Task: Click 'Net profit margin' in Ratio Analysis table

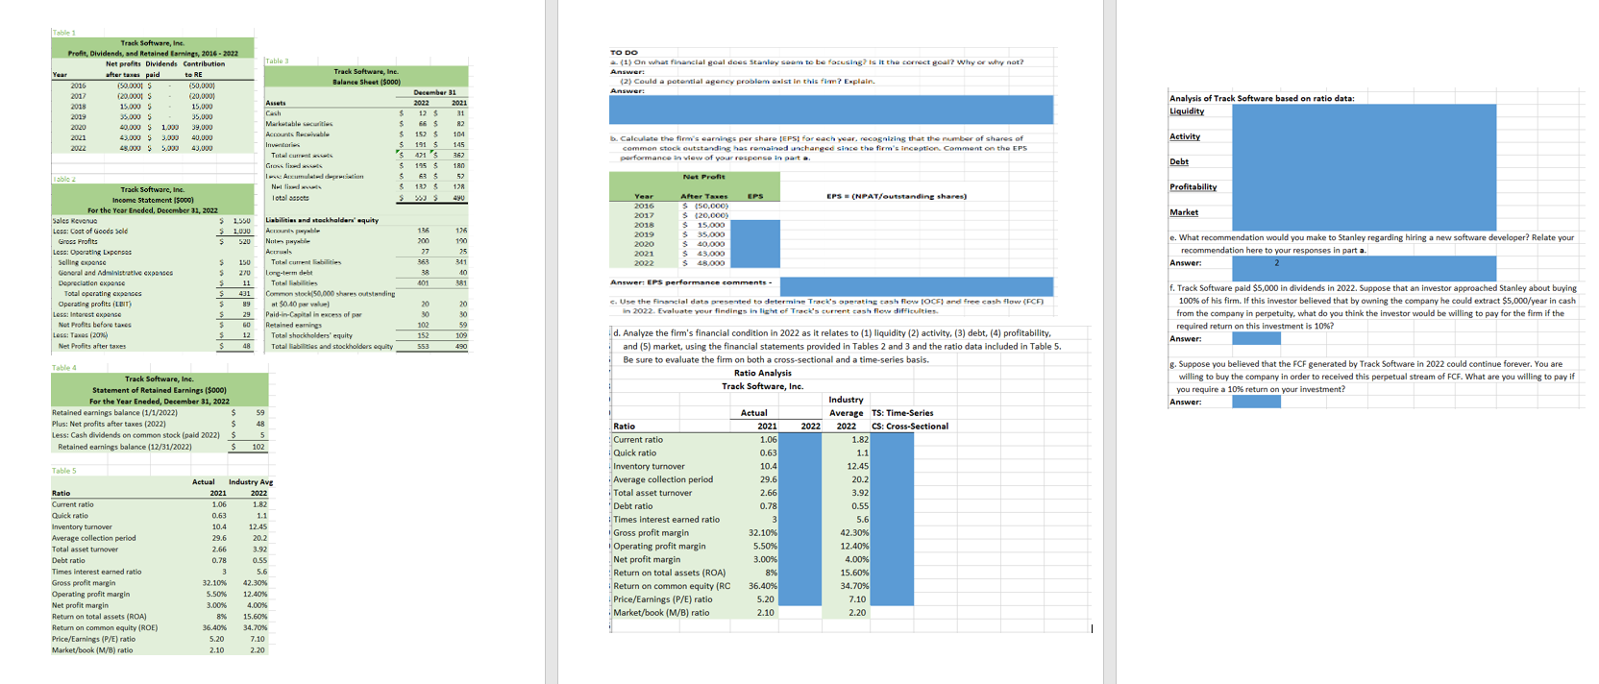Action: point(647,559)
